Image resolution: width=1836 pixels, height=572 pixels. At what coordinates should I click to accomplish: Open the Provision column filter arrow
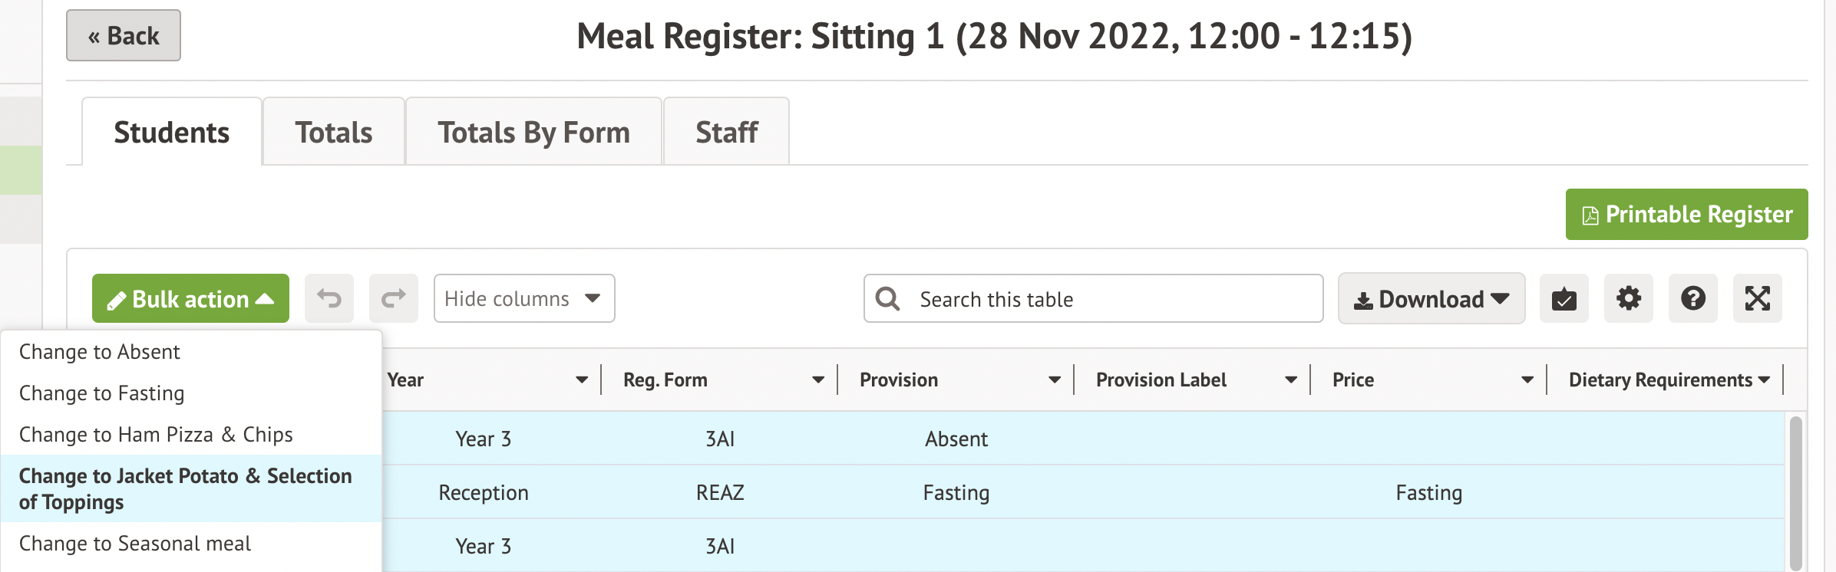(1055, 380)
